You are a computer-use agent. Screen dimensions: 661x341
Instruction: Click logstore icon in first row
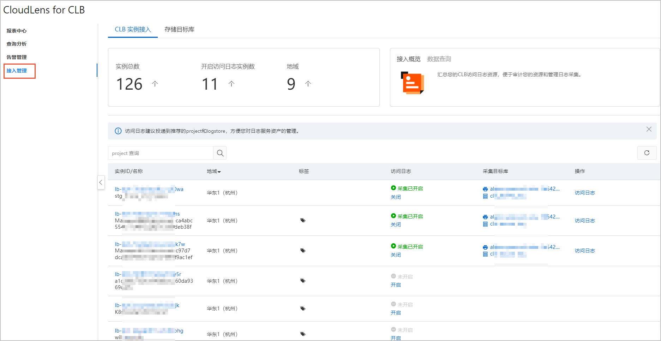click(485, 196)
